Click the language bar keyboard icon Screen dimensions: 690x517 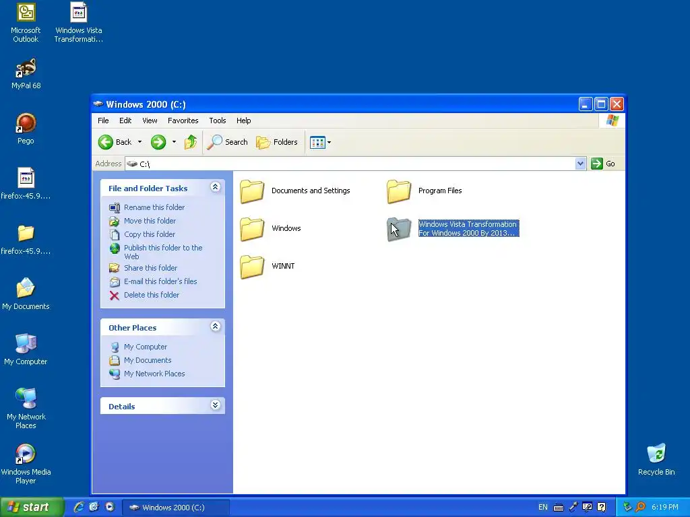coord(559,508)
